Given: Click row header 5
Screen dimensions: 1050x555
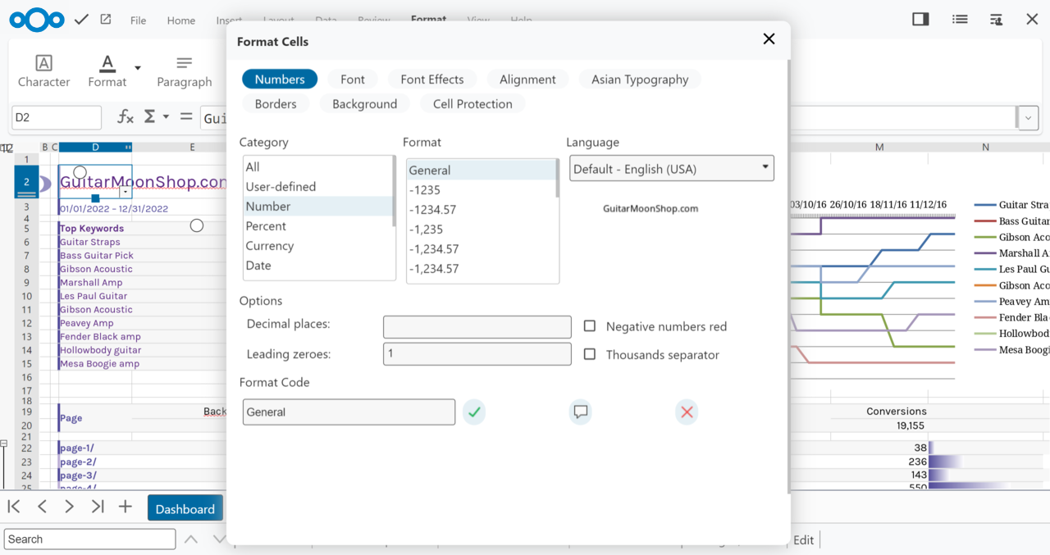Looking at the screenshot, I should tap(26, 228).
